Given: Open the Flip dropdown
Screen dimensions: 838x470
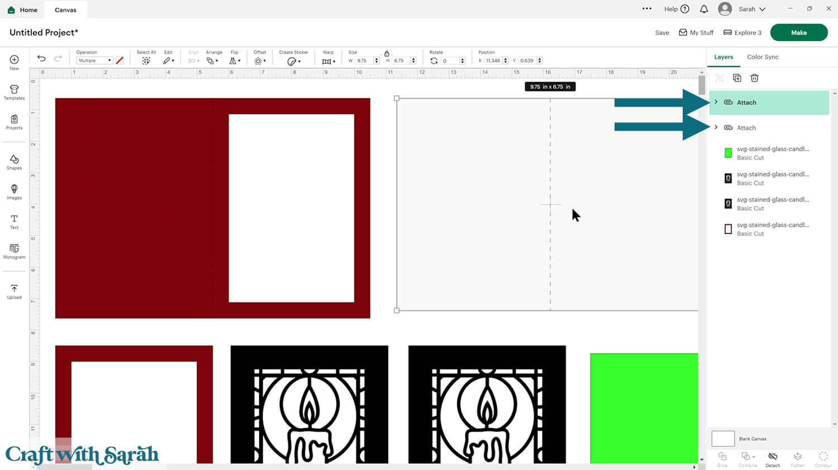Looking at the screenshot, I should (x=235, y=61).
